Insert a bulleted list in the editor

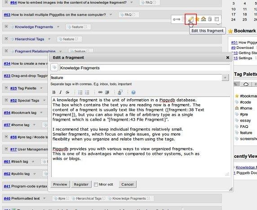(x=80, y=92)
